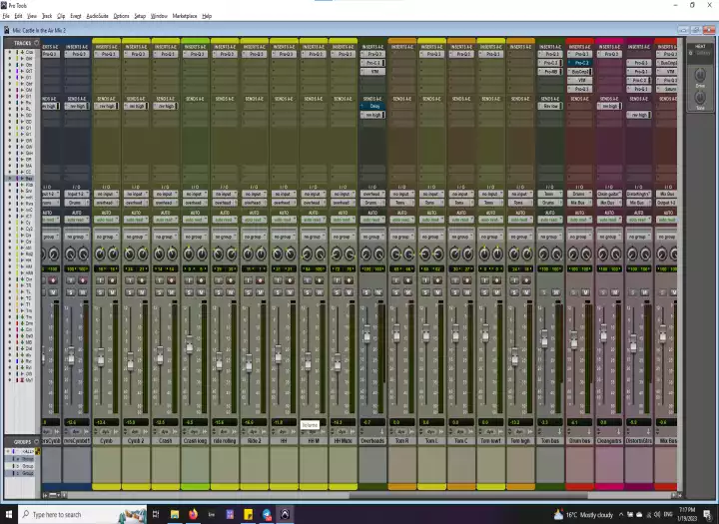Open Windows Start menu

point(9,514)
